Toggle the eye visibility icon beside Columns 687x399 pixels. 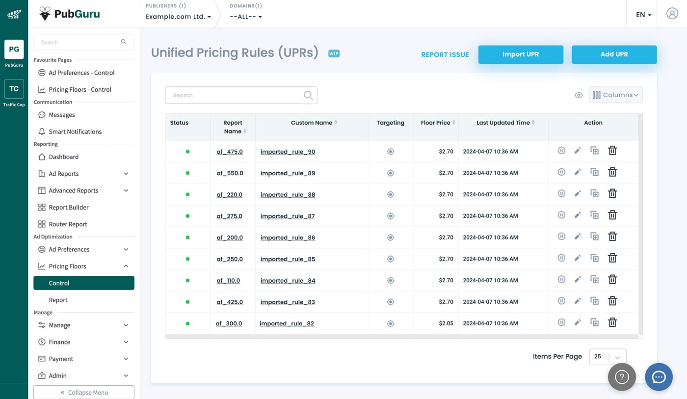coord(579,95)
